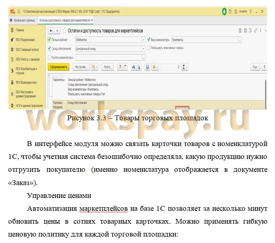Click the sum sigma icon
This screenshot has height=243, width=275.
click(x=184, y=67)
